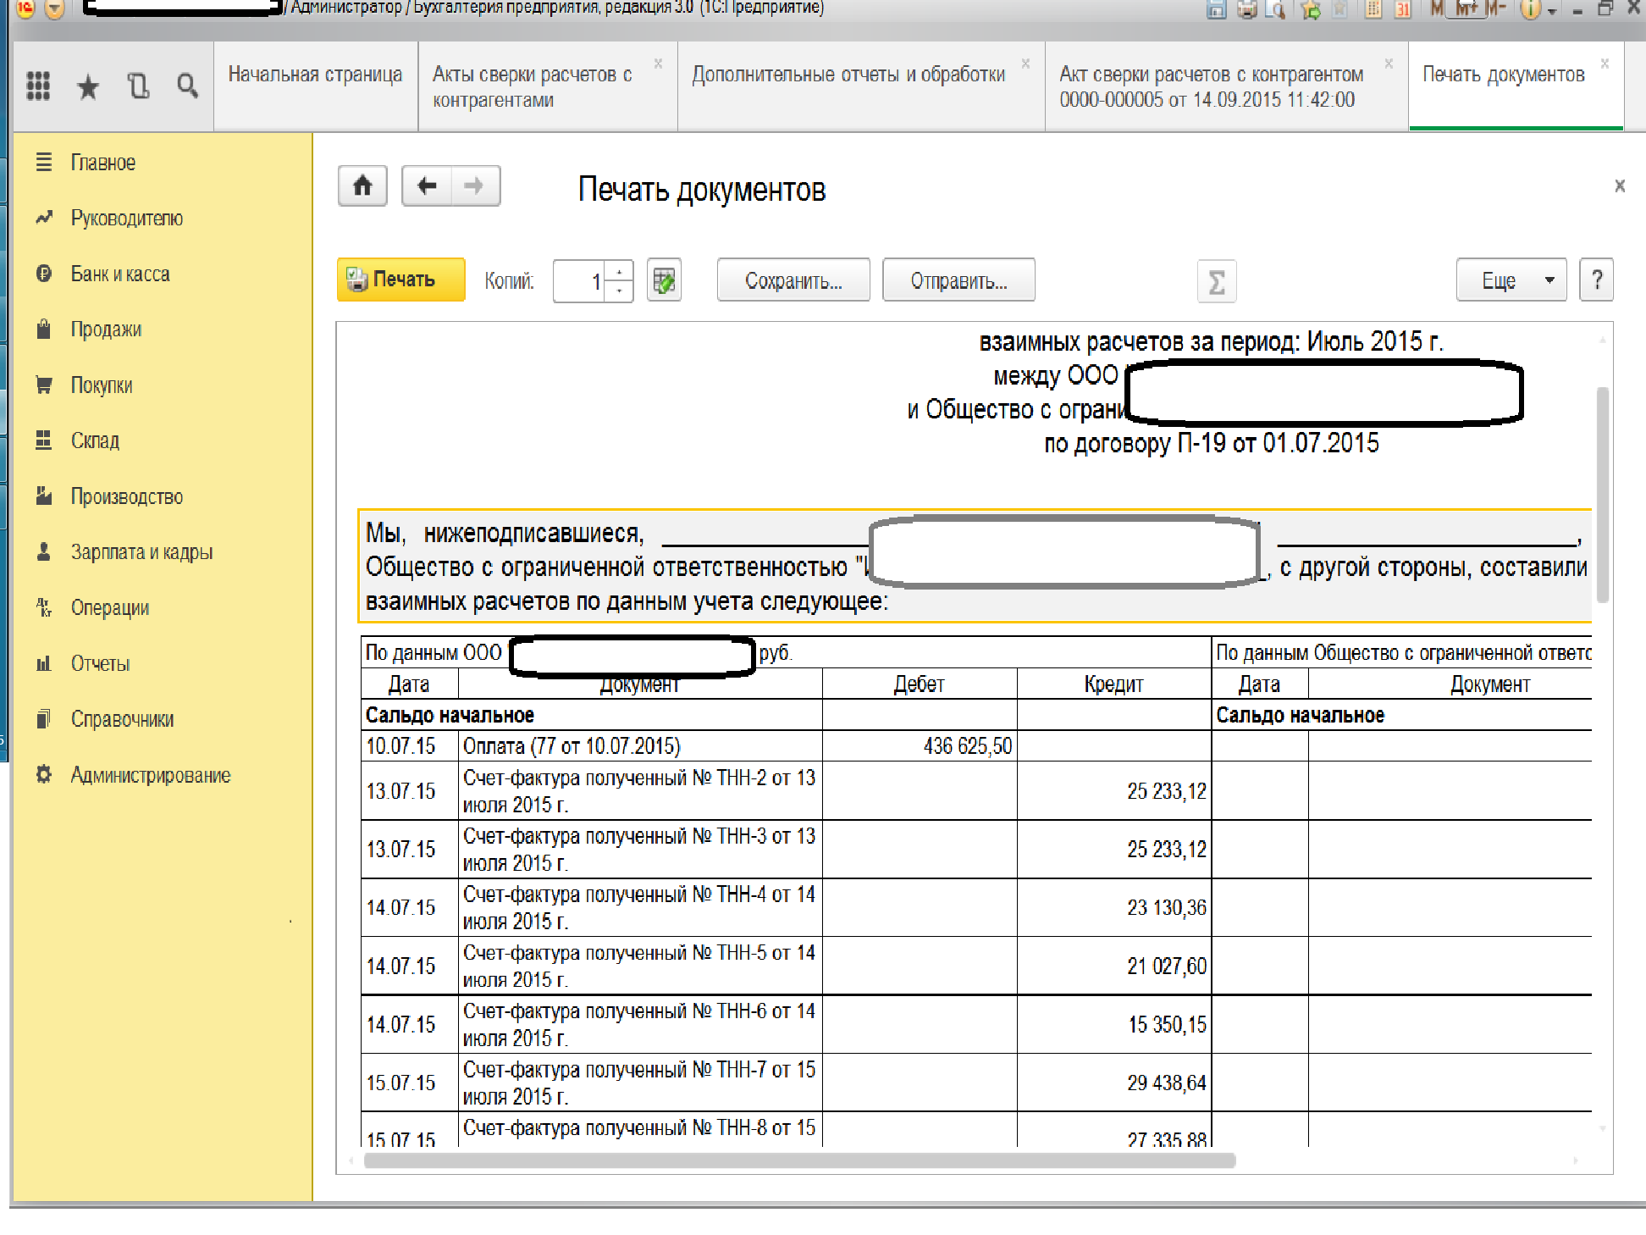This screenshot has width=1646, height=1235.
Task: Click the Оплата (77 от 10.07.2015) cell
Action: coord(640,746)
